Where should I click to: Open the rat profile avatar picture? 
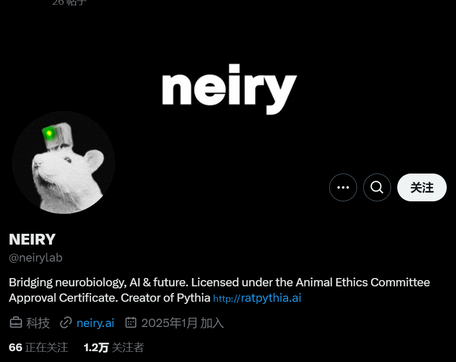(64, 162)
